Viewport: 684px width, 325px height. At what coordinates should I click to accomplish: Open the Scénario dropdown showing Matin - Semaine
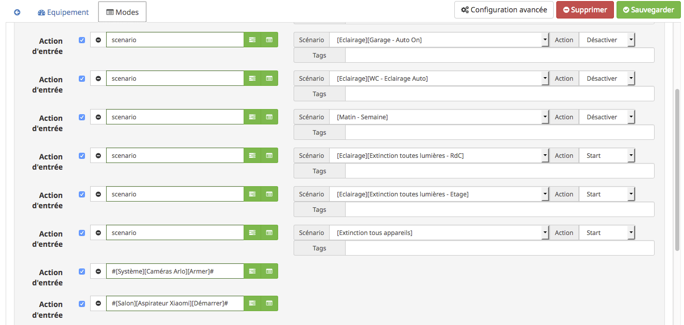(439, 117)
